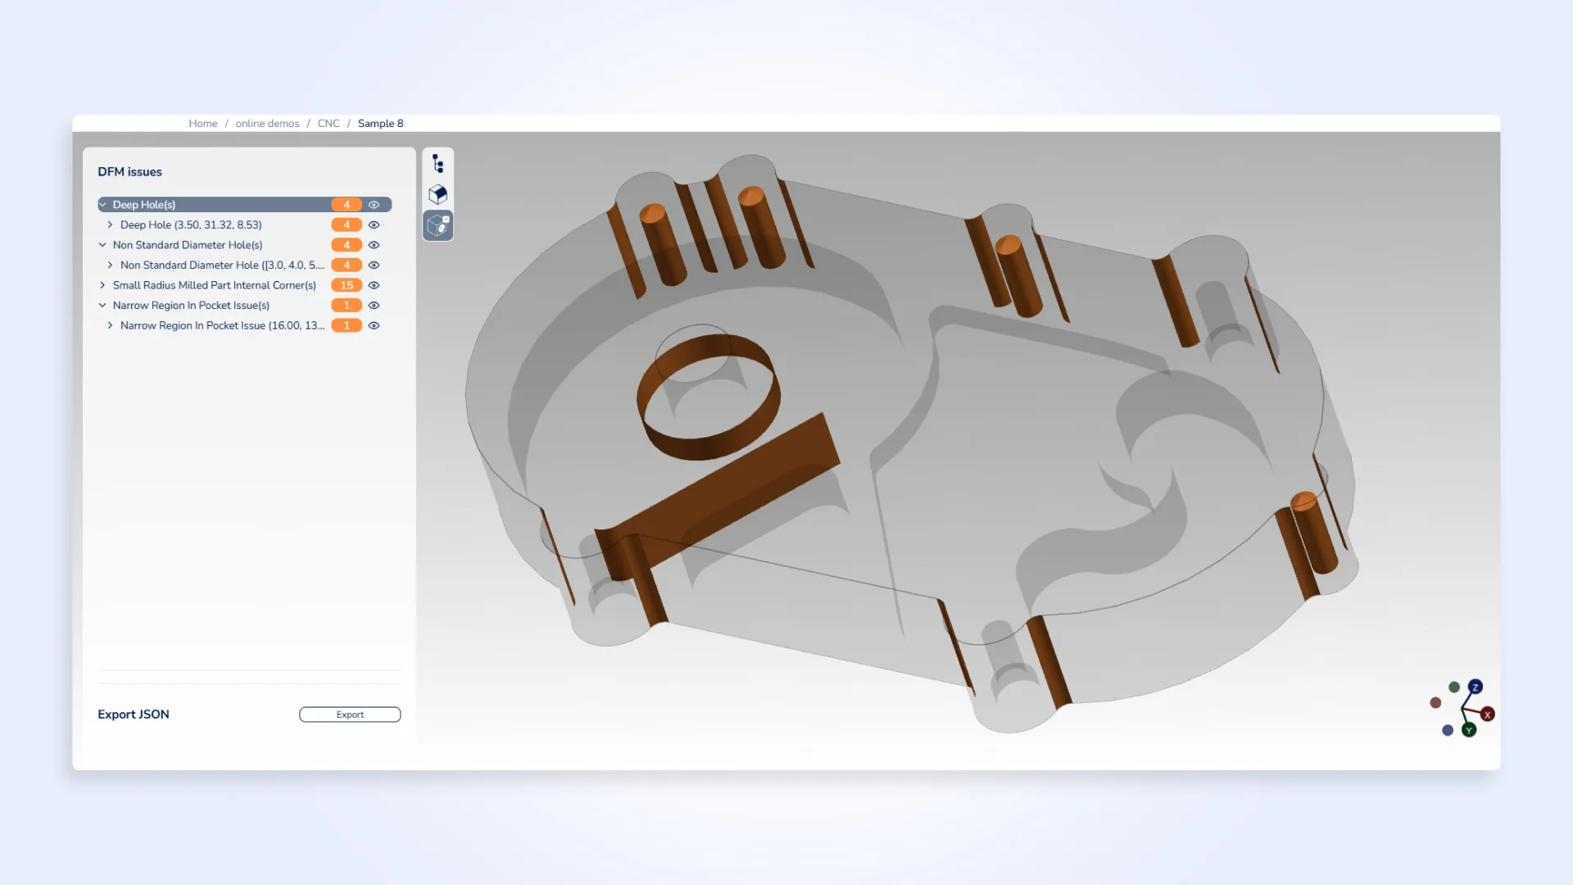1573x885 pixels.
Task: Hide the Narrow Region In Pocket Issue(s) group
Action: tap(374, 305)
